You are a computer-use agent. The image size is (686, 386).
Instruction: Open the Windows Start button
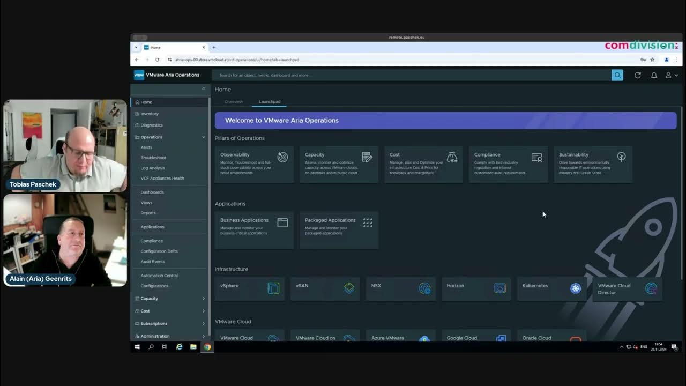(x=137, y=347)
